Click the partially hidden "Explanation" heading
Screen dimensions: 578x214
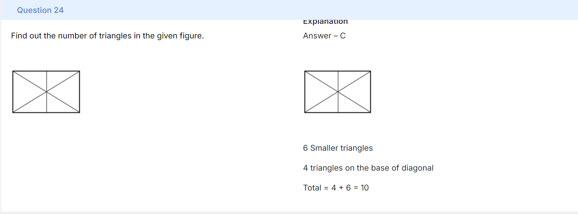coord(325,22)
